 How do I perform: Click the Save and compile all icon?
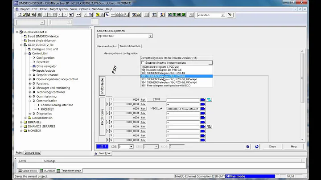[x=33, y=15]
